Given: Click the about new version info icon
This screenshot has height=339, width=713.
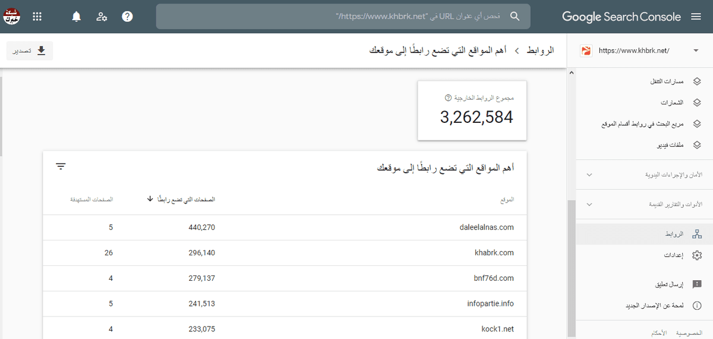Looking at the screenshot, I should [x=697, y=306].
